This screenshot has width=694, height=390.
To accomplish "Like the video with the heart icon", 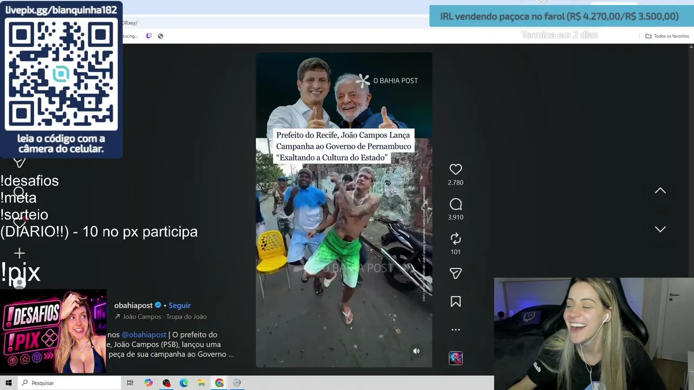I will tap(455, 170).
